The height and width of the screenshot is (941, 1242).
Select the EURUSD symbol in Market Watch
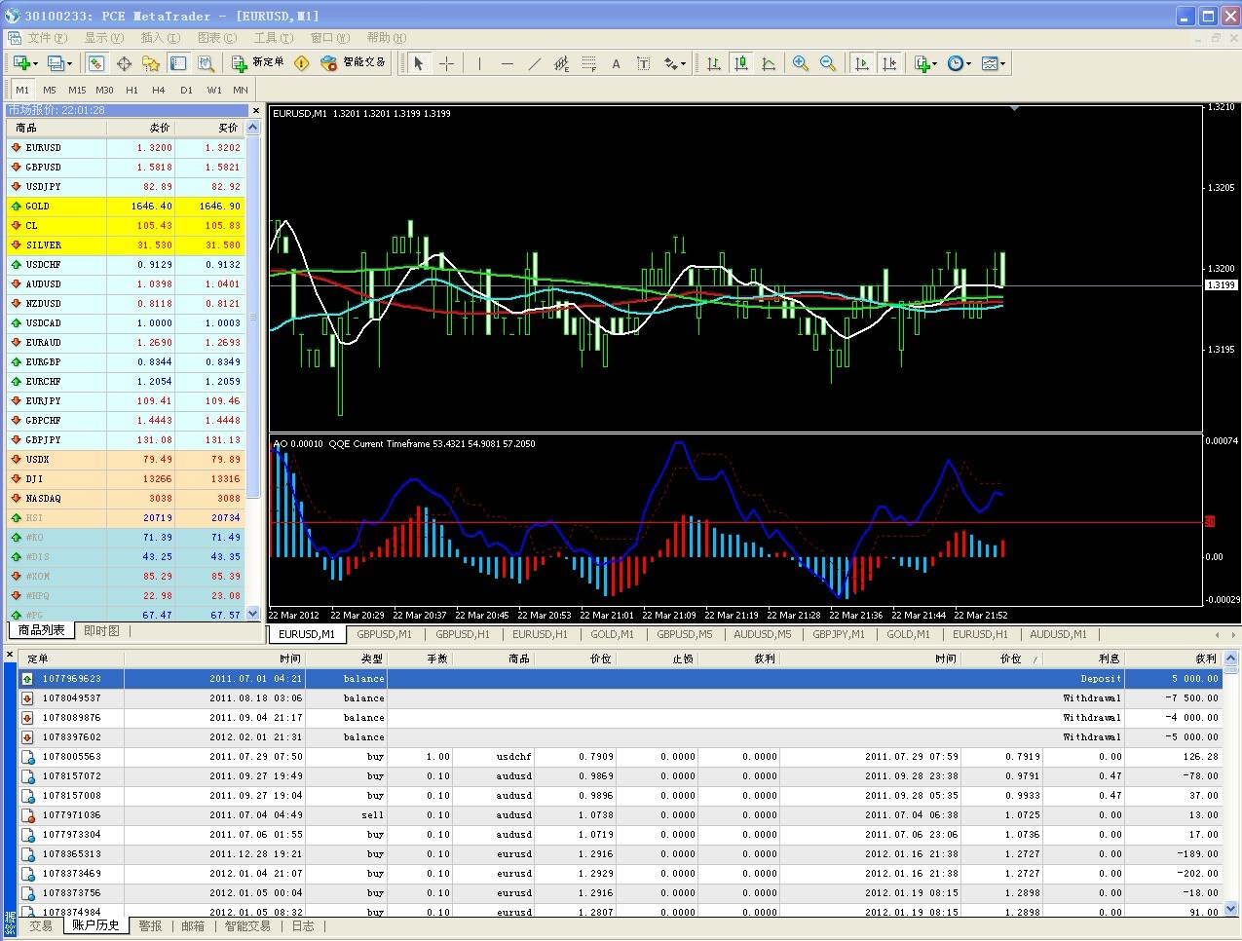click(43, 148)
